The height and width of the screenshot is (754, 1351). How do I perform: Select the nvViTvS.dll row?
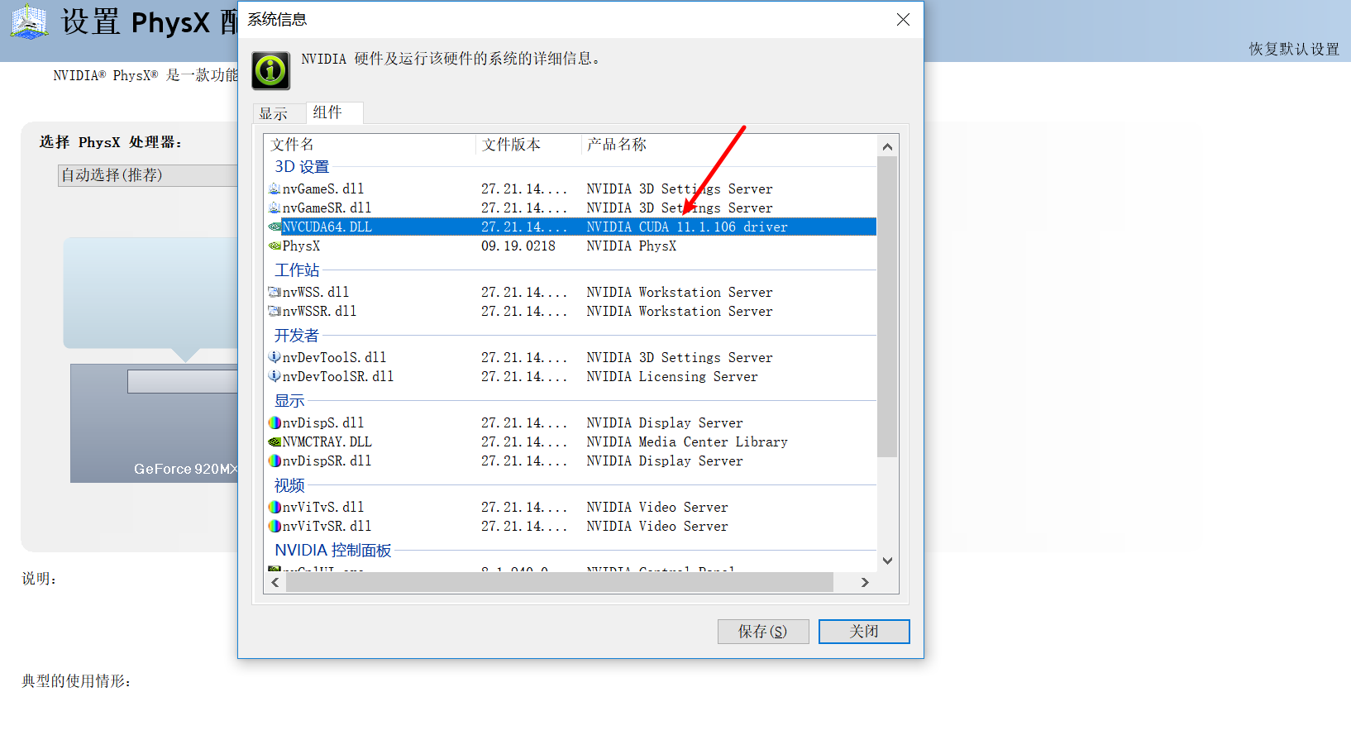[571, 507]
